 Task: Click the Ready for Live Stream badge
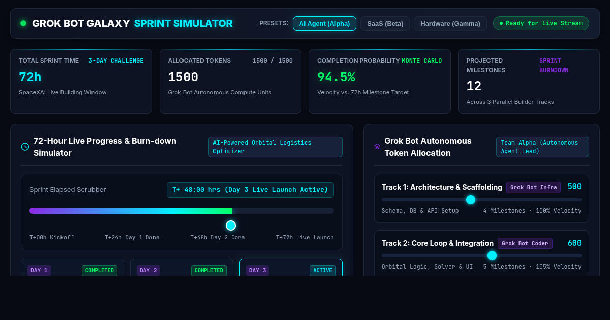(x=541, y=23)
